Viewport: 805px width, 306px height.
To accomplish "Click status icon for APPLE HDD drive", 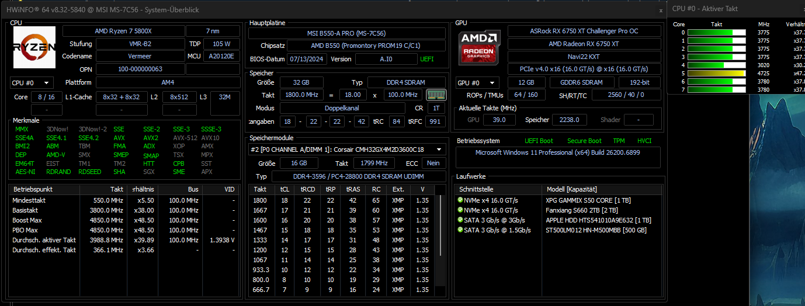I will pos(460,220).
